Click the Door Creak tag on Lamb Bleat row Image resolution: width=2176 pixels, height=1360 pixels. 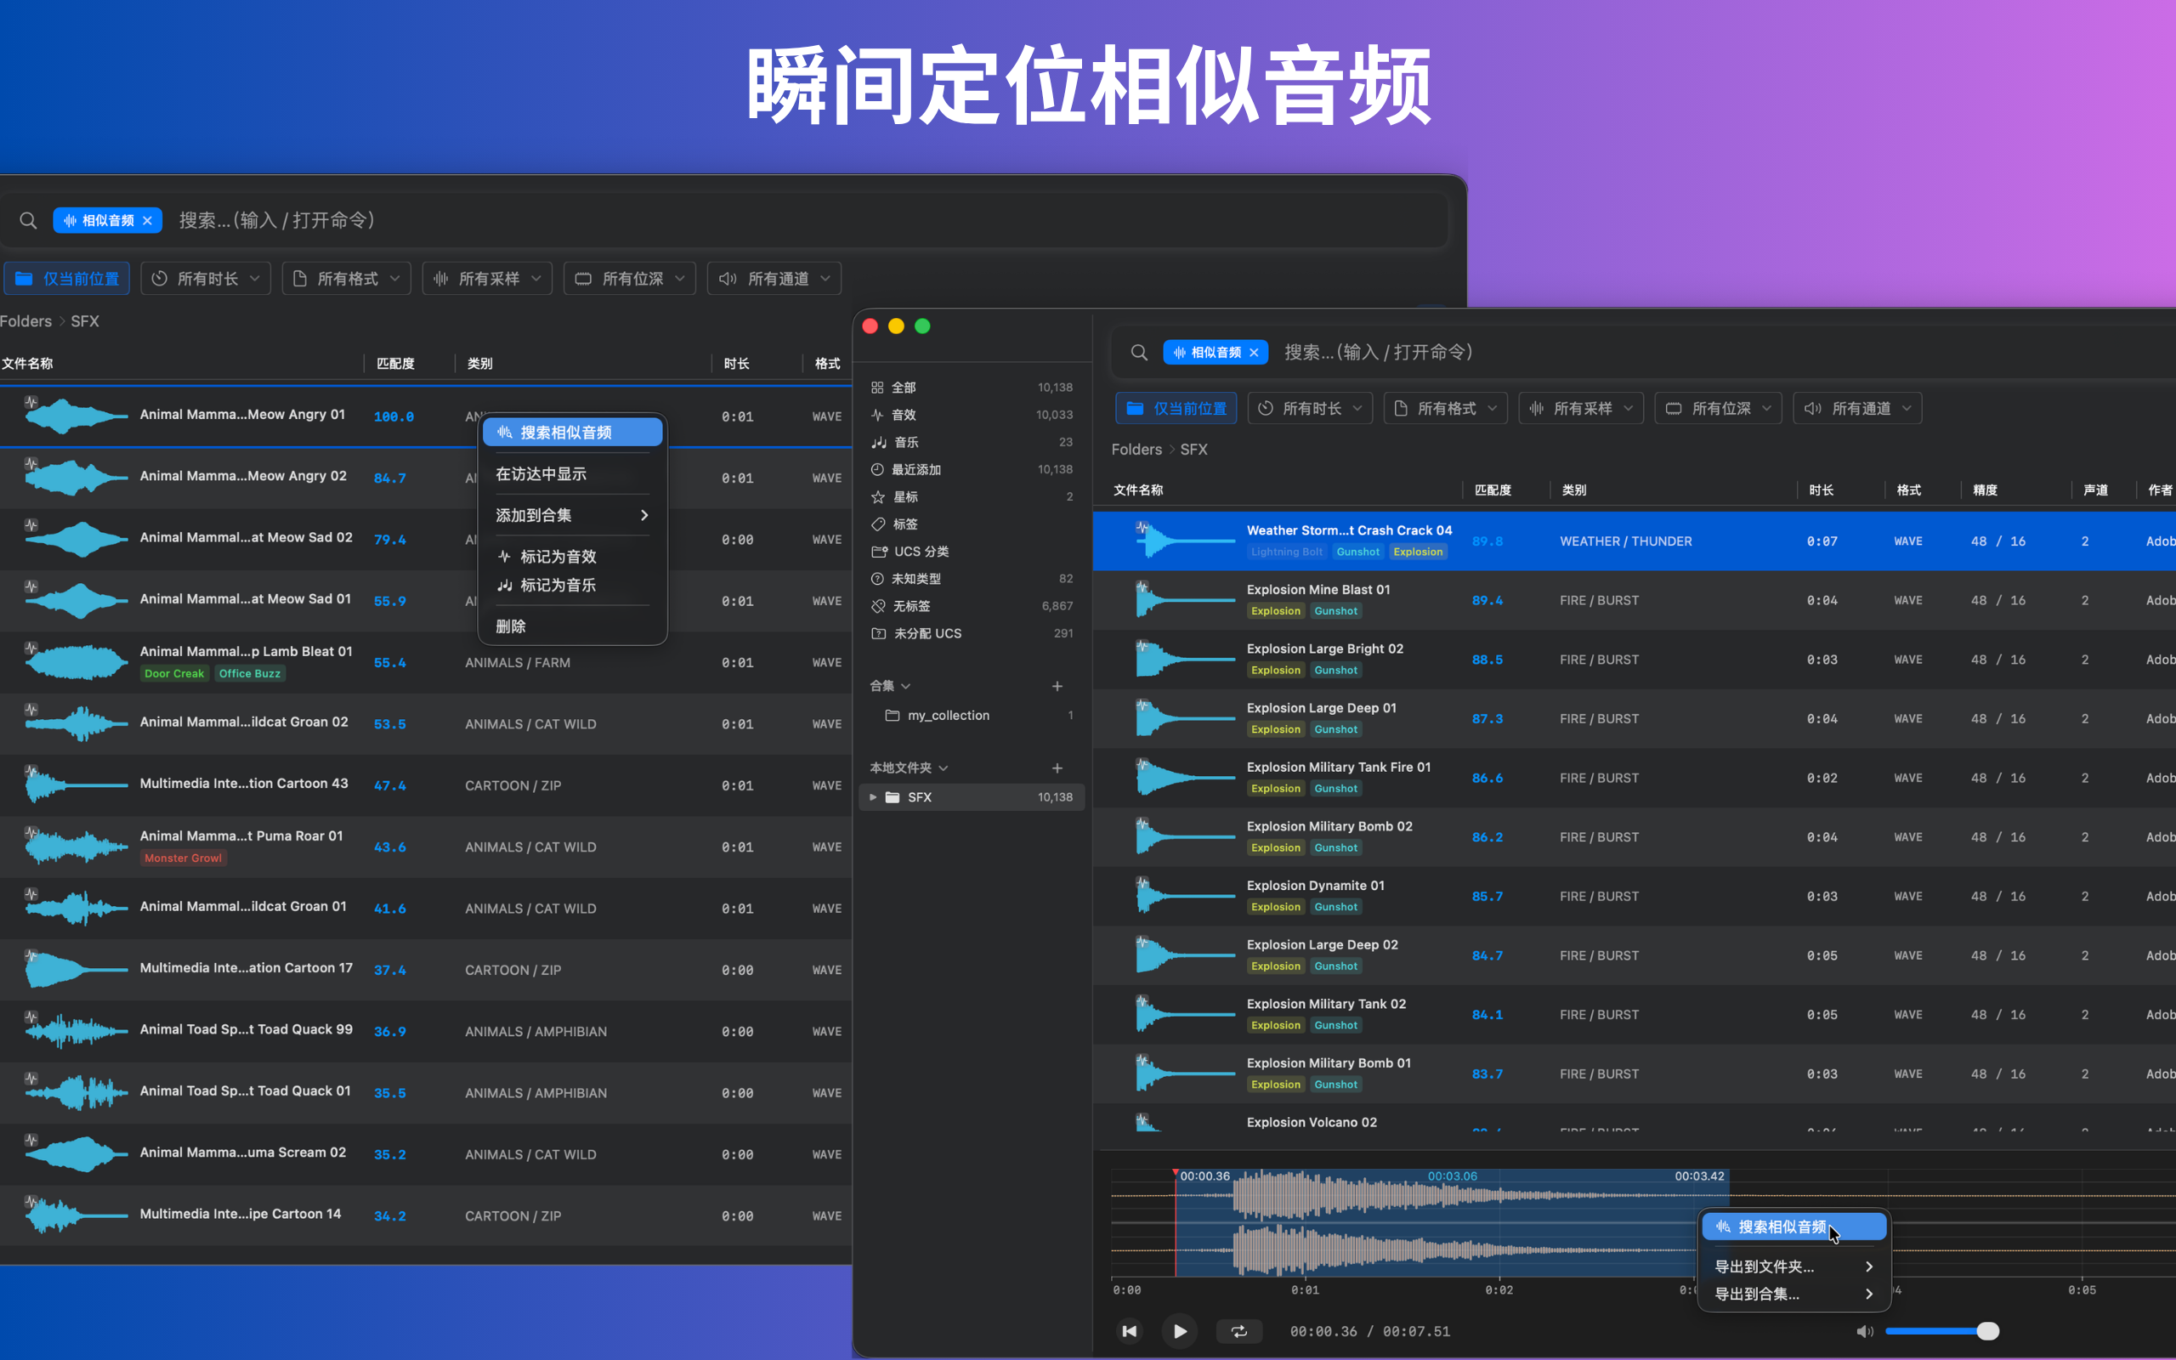point(174,674)
